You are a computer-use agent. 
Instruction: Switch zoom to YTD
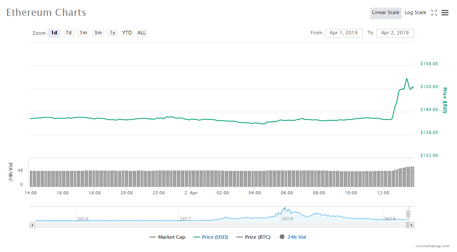coord(127,33)
